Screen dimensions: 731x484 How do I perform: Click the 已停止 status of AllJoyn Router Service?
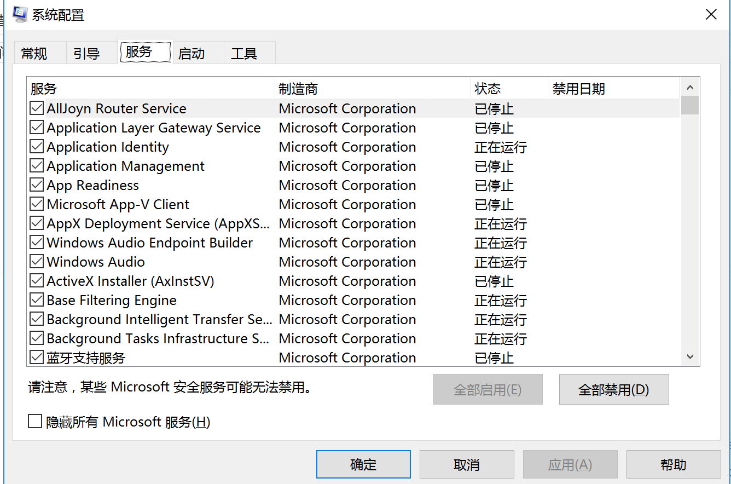click(x=494, y=108)
